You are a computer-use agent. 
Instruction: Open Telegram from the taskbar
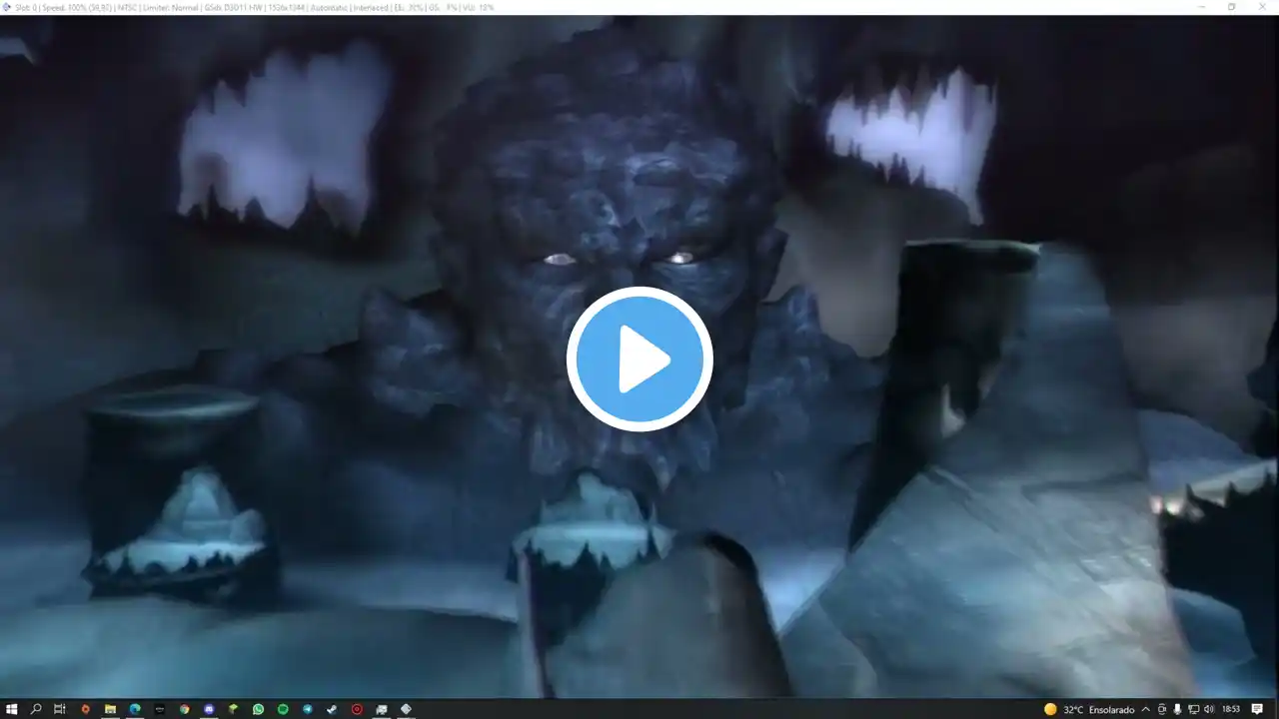coord(307,709)
